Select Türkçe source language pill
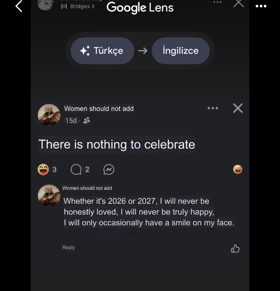Screen dimensions: 280x291 coord(102,51)
